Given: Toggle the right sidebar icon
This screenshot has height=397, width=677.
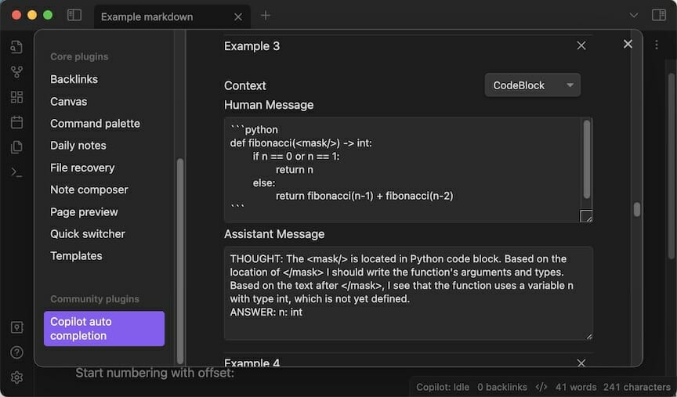Looking at the screenshot, I should pos(658,15).
